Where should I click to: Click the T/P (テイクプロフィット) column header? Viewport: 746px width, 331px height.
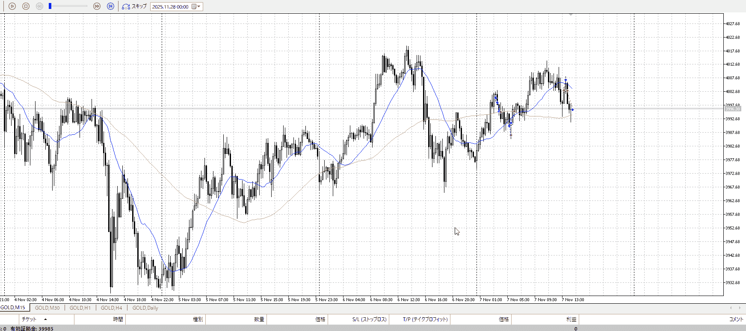(x=425, y=319)
